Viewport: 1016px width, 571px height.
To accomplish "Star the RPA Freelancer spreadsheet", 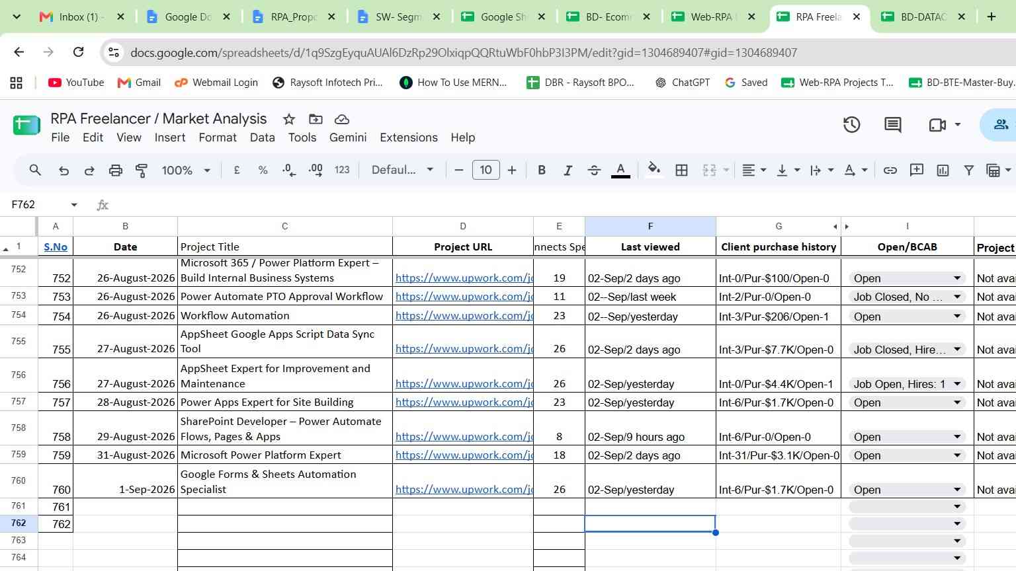I will (x=289, y=119).
